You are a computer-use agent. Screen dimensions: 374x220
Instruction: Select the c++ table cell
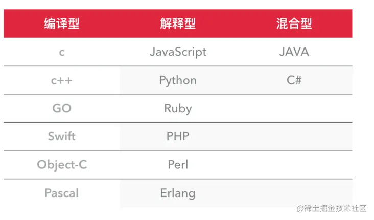click(62, 80)
